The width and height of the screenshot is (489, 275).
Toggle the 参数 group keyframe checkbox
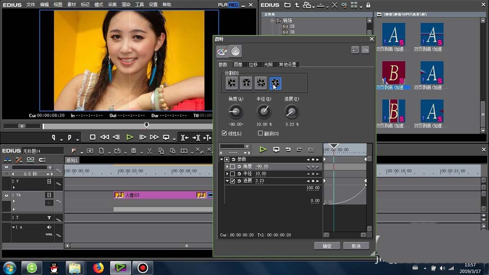(227, 160)
